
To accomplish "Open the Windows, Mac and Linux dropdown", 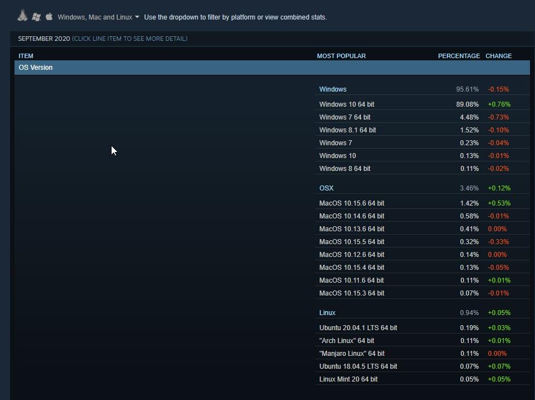I will pyautogui.click(x=98, y=17).
